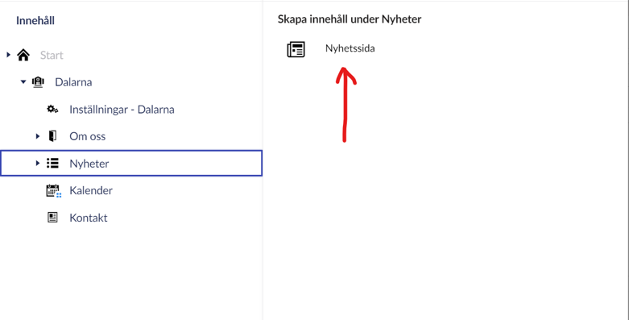Click the newspaper icon for Nyhetssida
The width and height of the screenshot is (629, 320).
point(296,49)
